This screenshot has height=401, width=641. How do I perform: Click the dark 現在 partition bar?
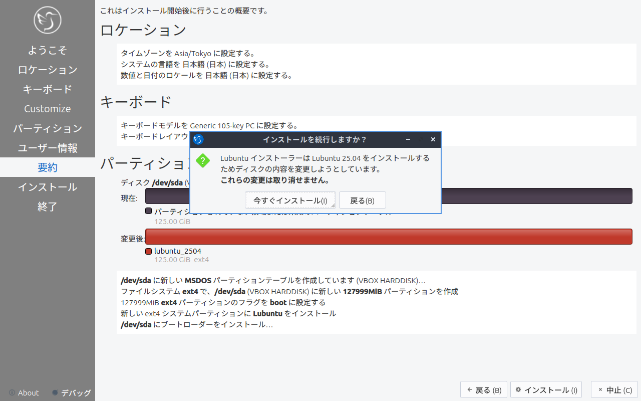[389, 196]
